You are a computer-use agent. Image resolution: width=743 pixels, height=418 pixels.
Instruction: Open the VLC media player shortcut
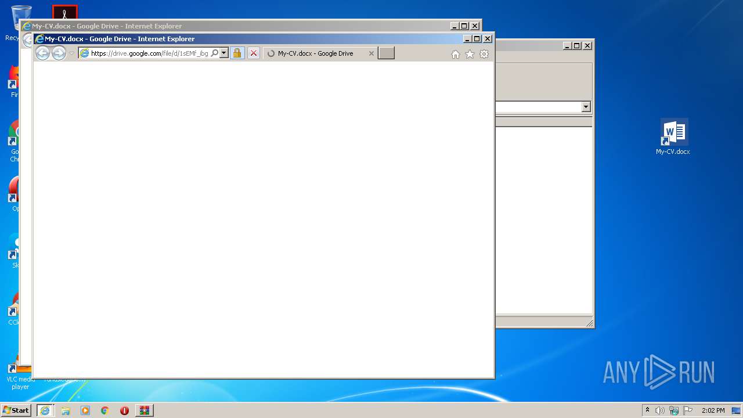[x=20, y=373]
